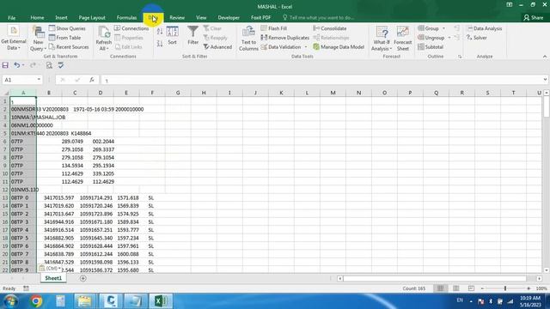This screenshot has width=550, height=309.
Task: Click Tell me what you want to do
Action: [x=319, y=17]
